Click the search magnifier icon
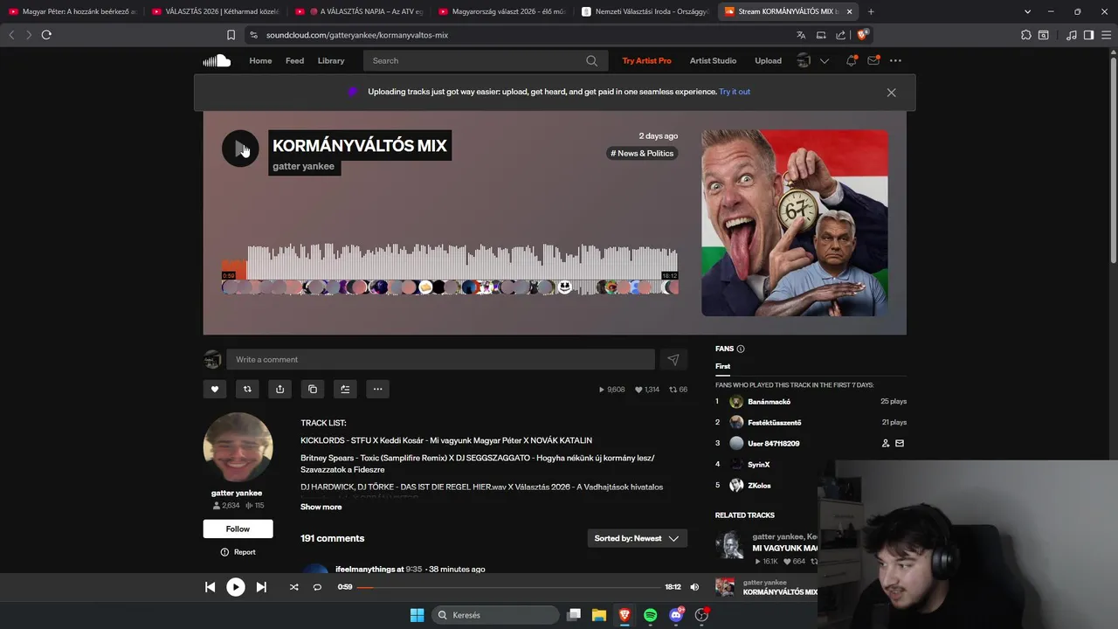Screen dimensions: 1118x629 coord(592,60)
